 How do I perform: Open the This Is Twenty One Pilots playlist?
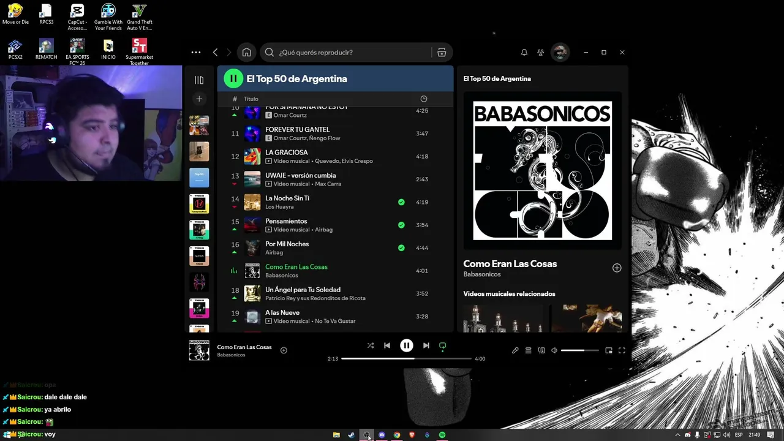pyautogui.click(x=199, y=203)
